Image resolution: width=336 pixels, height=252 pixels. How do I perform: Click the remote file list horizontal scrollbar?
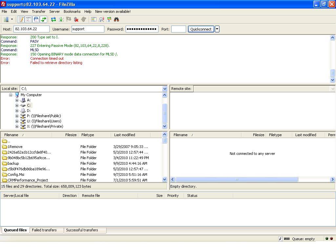[236, 179]
